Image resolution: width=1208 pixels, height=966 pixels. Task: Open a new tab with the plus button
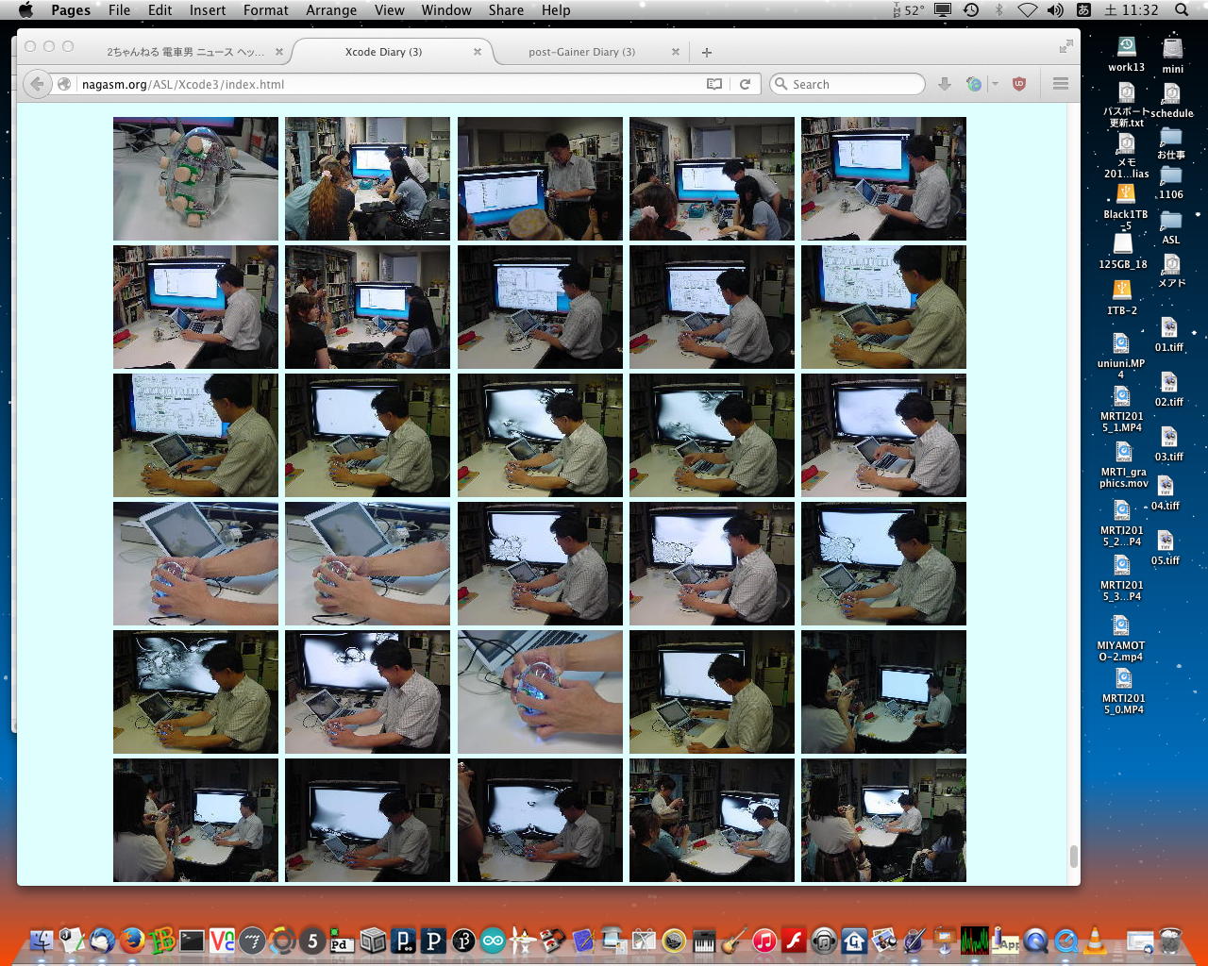tap(707, 52)
